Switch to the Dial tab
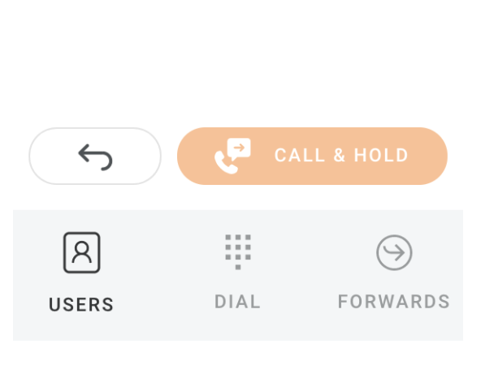481x365 pixels. click(238, 273)
